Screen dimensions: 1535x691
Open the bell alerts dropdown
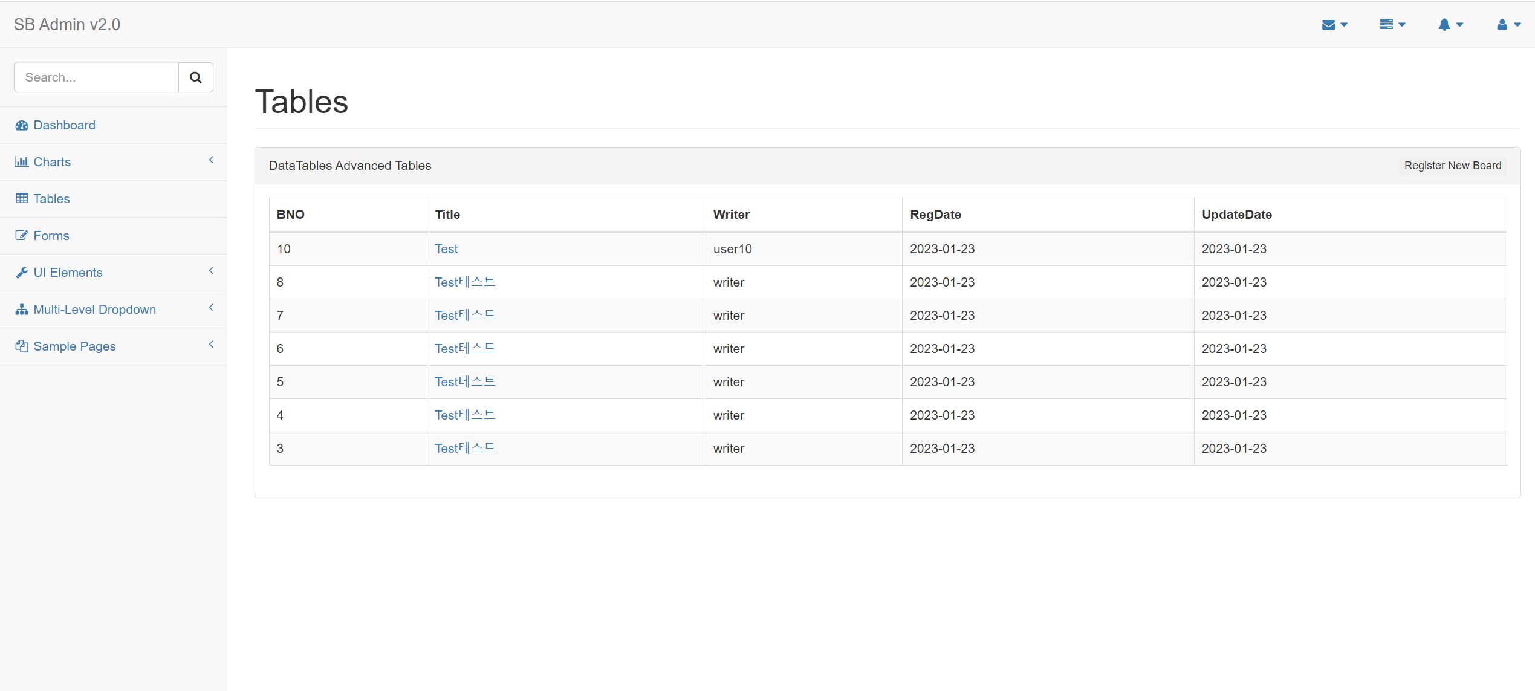1450,25
